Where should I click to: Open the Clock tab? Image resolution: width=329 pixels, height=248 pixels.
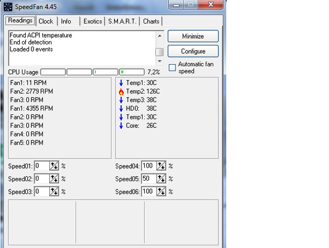(x=46, y=21)
